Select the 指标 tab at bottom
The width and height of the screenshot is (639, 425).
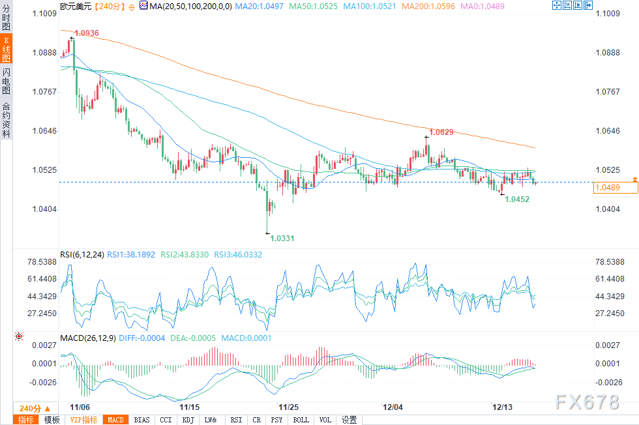[x=26, y=420]
